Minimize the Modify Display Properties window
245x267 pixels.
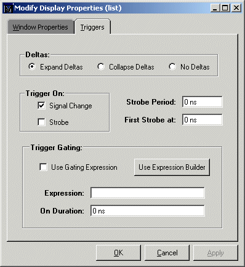click(215, 8)
